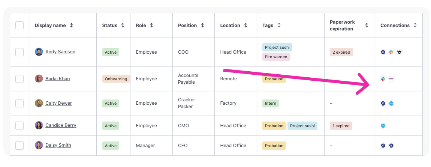Click the Slack icon in Badai Khan's row
This screenshot has height=167, width=431.
coord(383,79)
